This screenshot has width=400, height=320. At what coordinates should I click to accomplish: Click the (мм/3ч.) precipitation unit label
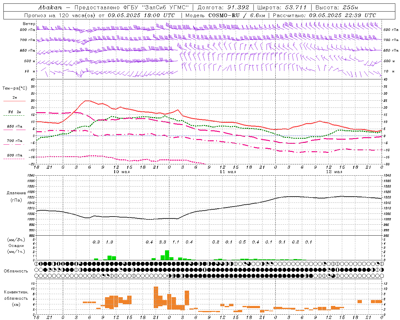(16, 240)
